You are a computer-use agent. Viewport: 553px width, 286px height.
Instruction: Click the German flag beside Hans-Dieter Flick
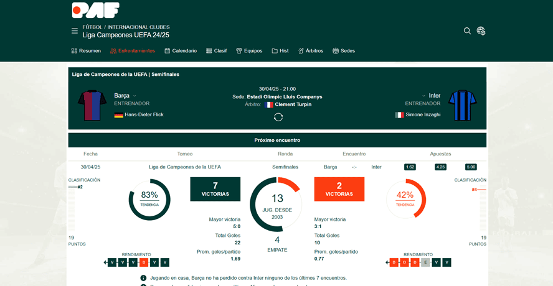coord(119,115)
